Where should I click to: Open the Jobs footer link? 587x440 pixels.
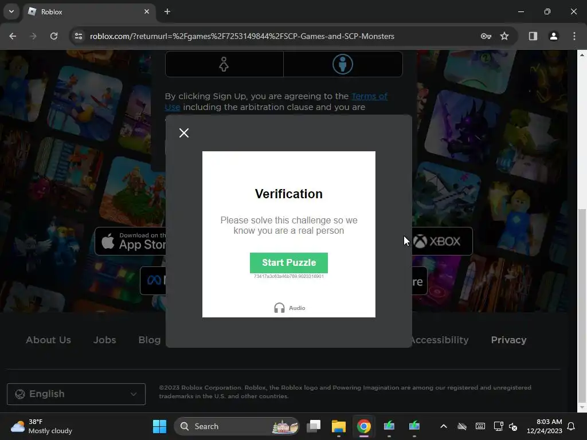104,340
